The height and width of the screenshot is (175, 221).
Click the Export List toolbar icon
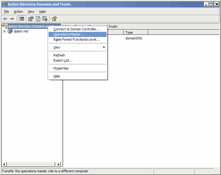point(45,19)
